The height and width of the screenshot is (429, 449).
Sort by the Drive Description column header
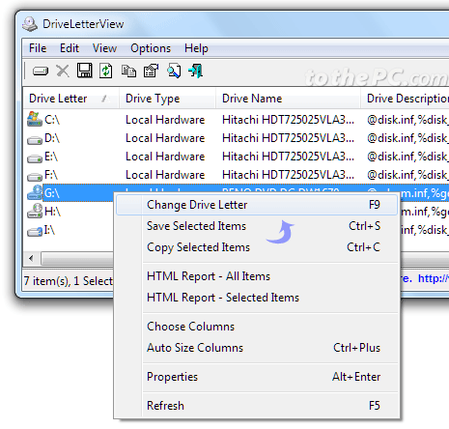(x=405, y=99)
